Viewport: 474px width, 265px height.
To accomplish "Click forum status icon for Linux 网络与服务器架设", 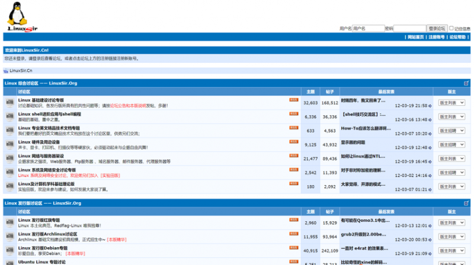I will [x=9, y=159].
